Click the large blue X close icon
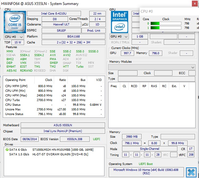The image size is (199, 178). (191, 172)
